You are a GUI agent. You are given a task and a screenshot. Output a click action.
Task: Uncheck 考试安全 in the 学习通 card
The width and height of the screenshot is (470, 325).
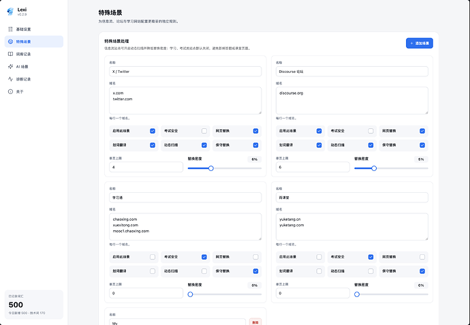pyautogui.click(x=204, y=257)
